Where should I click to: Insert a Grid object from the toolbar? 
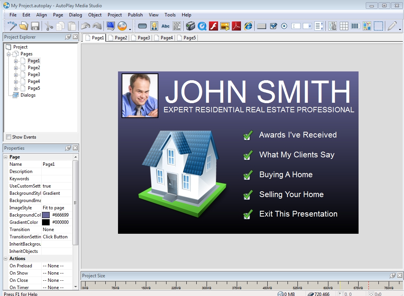pos(344,26)
